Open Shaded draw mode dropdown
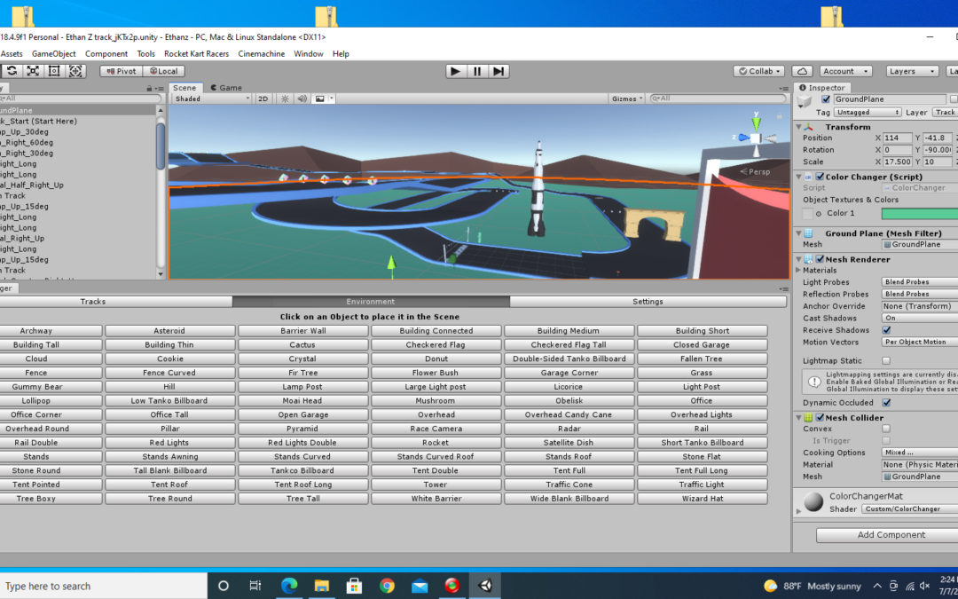This screenshot has width=958, height=599. click(212, 99)
